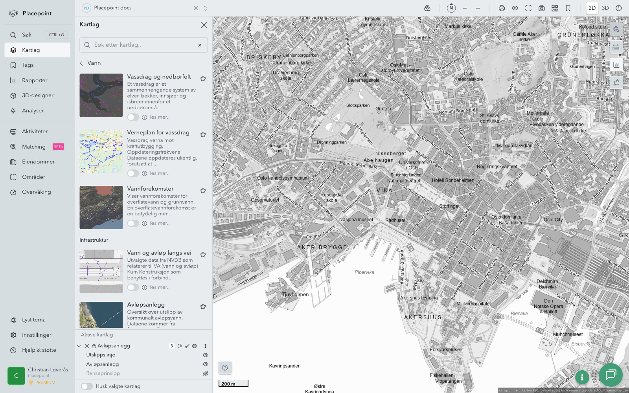Click the Avløpsanlegg layer order arrows

(205, 346)
